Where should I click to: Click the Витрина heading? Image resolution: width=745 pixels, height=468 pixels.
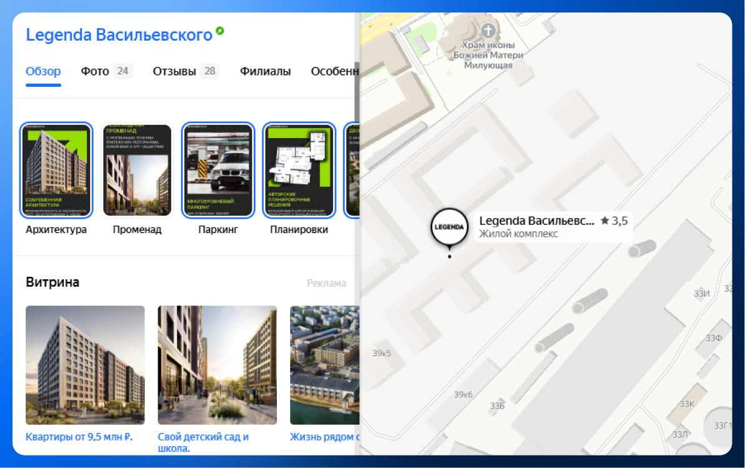pyautogui.click(x=52, y=282)
